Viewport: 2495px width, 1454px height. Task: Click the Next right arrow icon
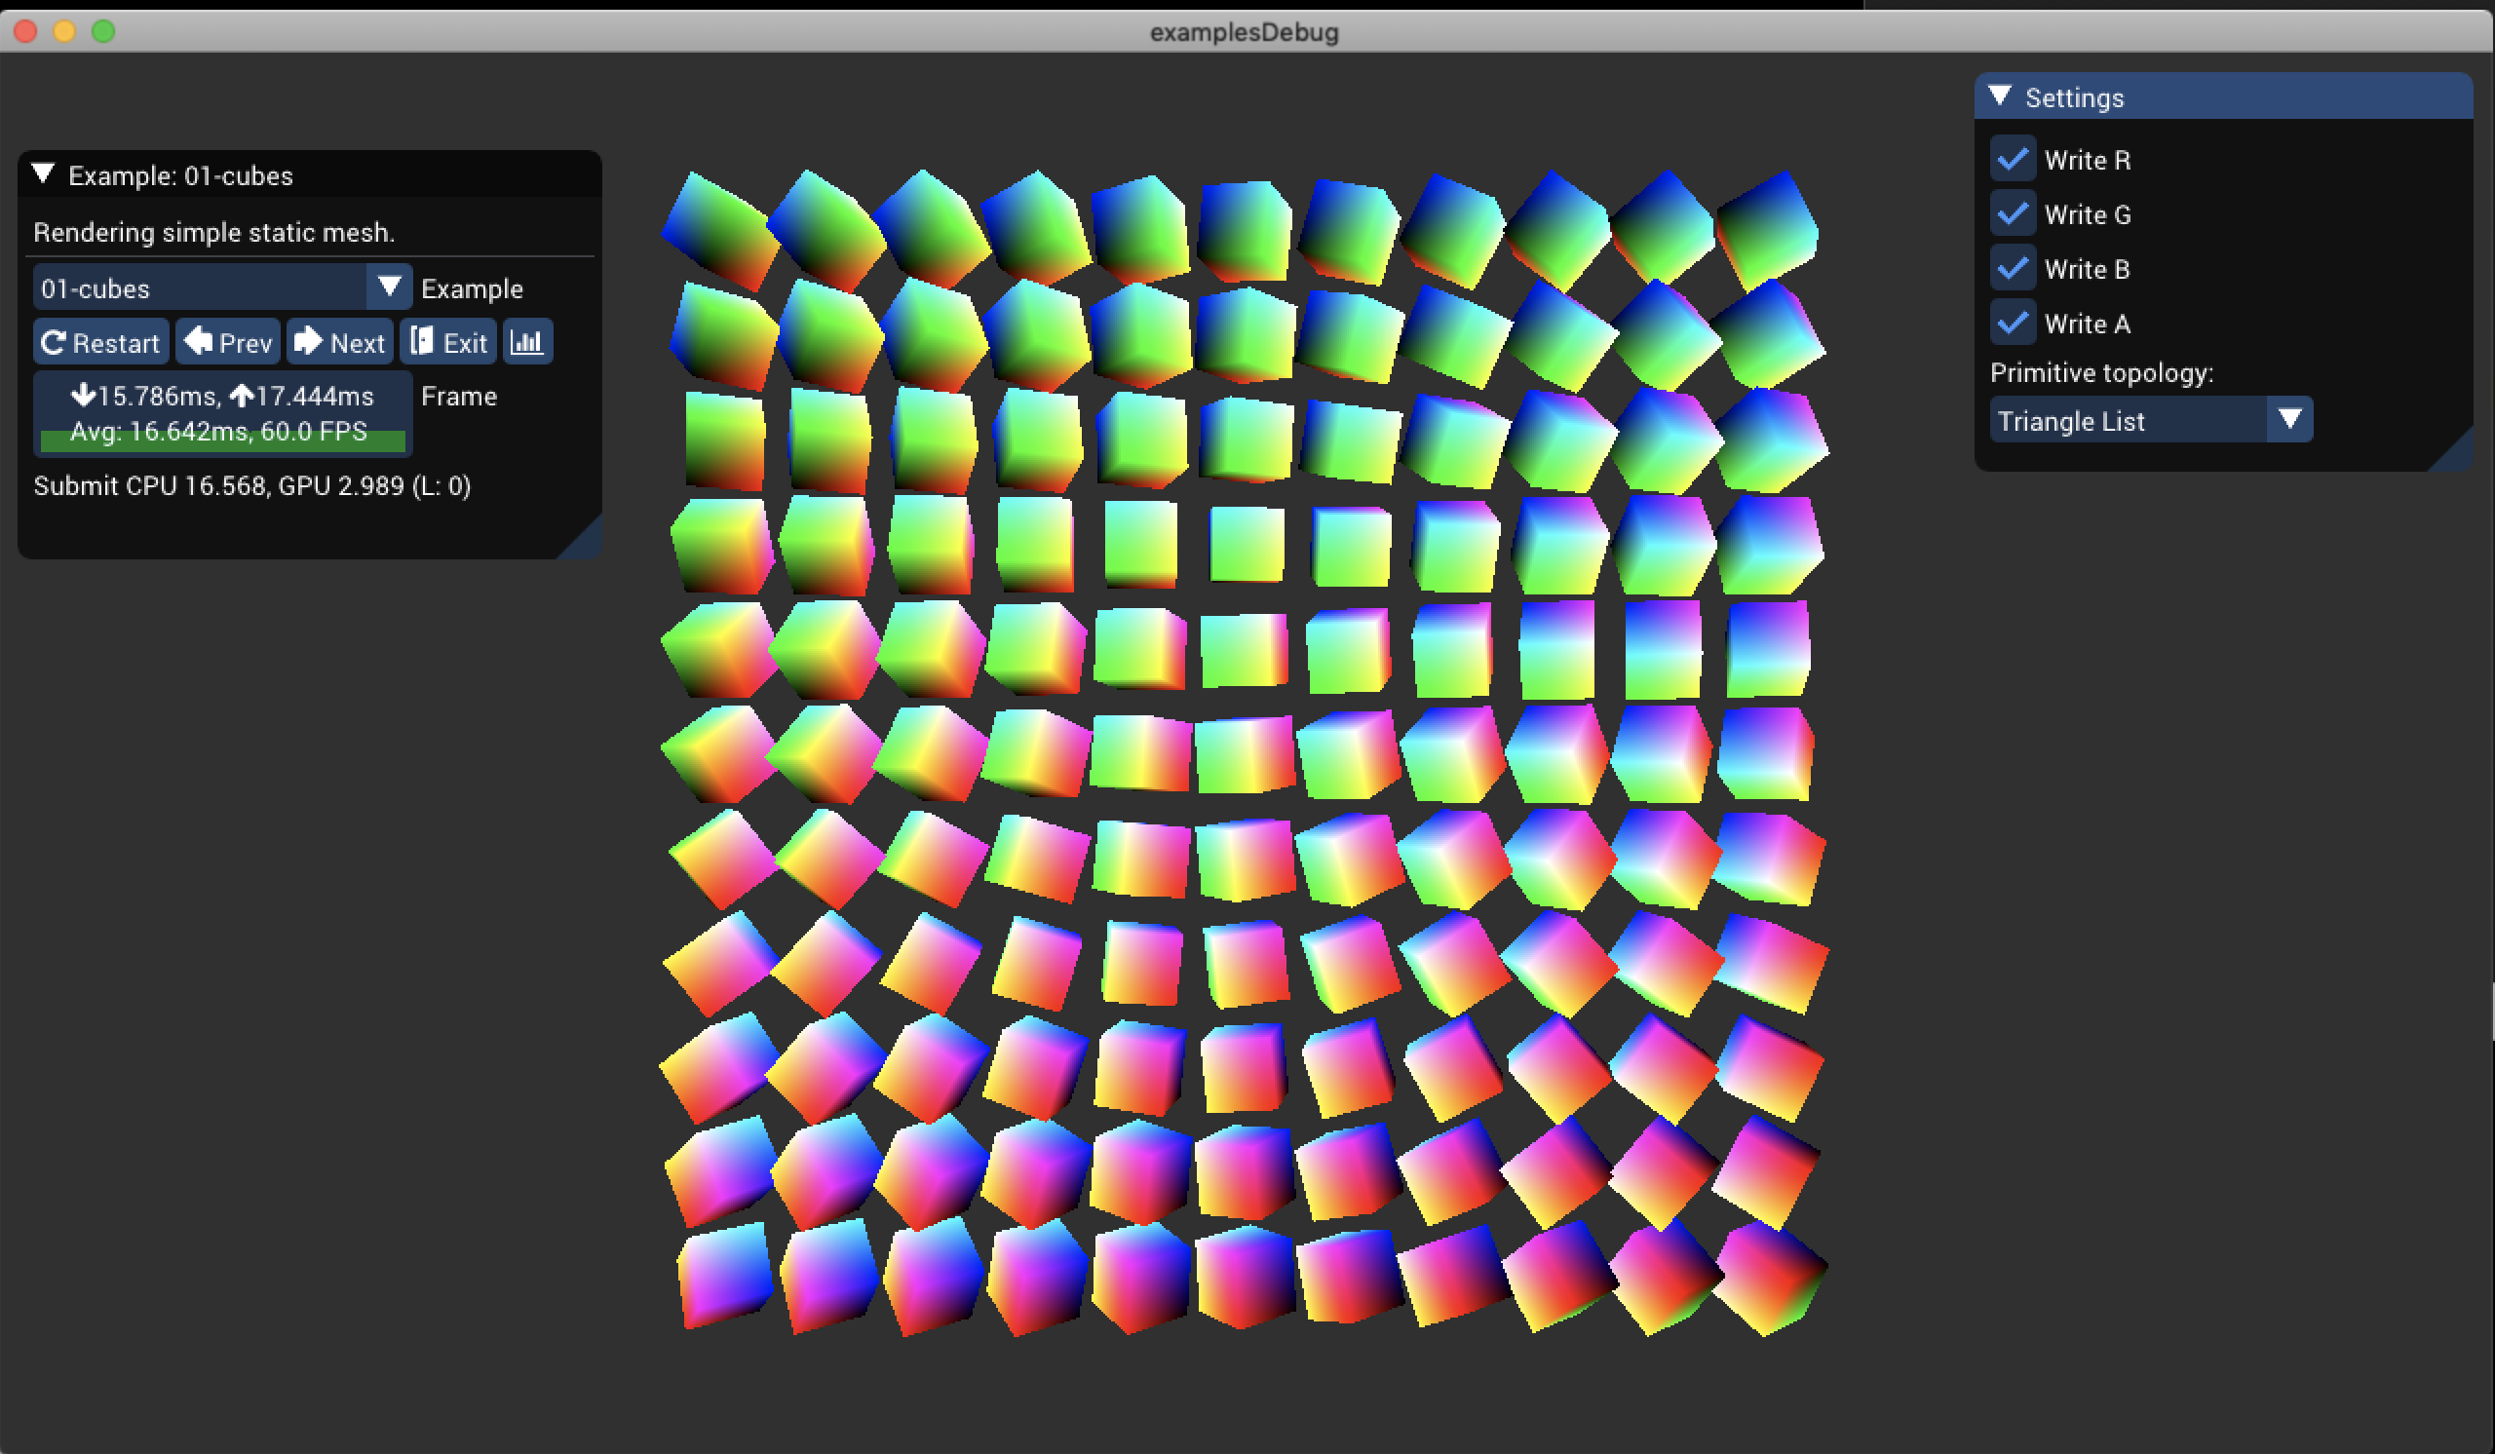click(308, 341)
